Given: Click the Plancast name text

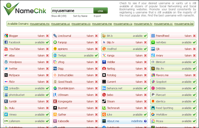Looking at the screenshot, I should (x=161, y=95).
